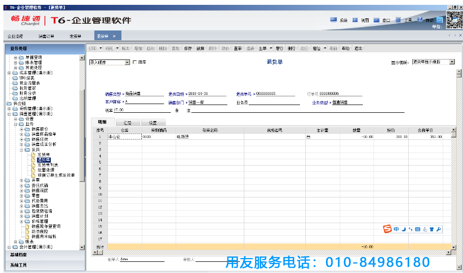The image size is (463, 273).
Task: Open the 帮助 question mark icon
Action: pyautogui.click(x=419, y=19)
